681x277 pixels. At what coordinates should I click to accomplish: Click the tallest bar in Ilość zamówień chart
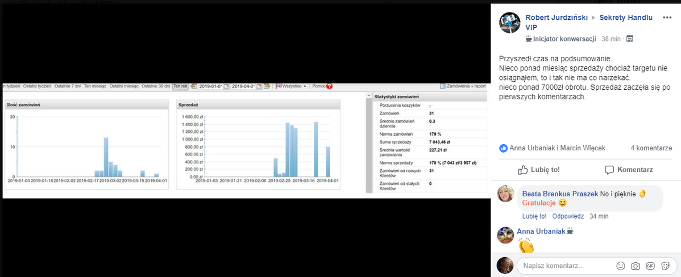click(x=106, y=157)
